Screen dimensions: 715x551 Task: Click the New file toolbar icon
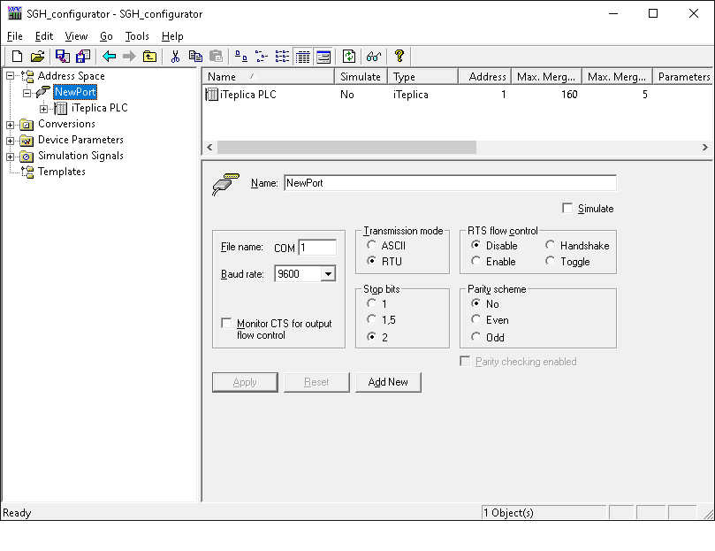tap(17, 56)
